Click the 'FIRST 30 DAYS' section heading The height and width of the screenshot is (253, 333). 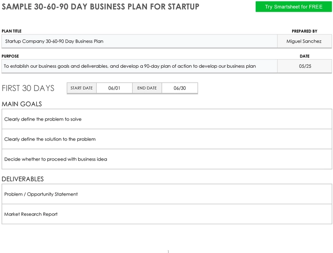click(x=28, y=88)
